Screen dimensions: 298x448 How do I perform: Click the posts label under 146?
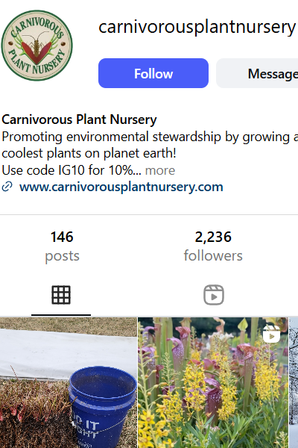62,256
